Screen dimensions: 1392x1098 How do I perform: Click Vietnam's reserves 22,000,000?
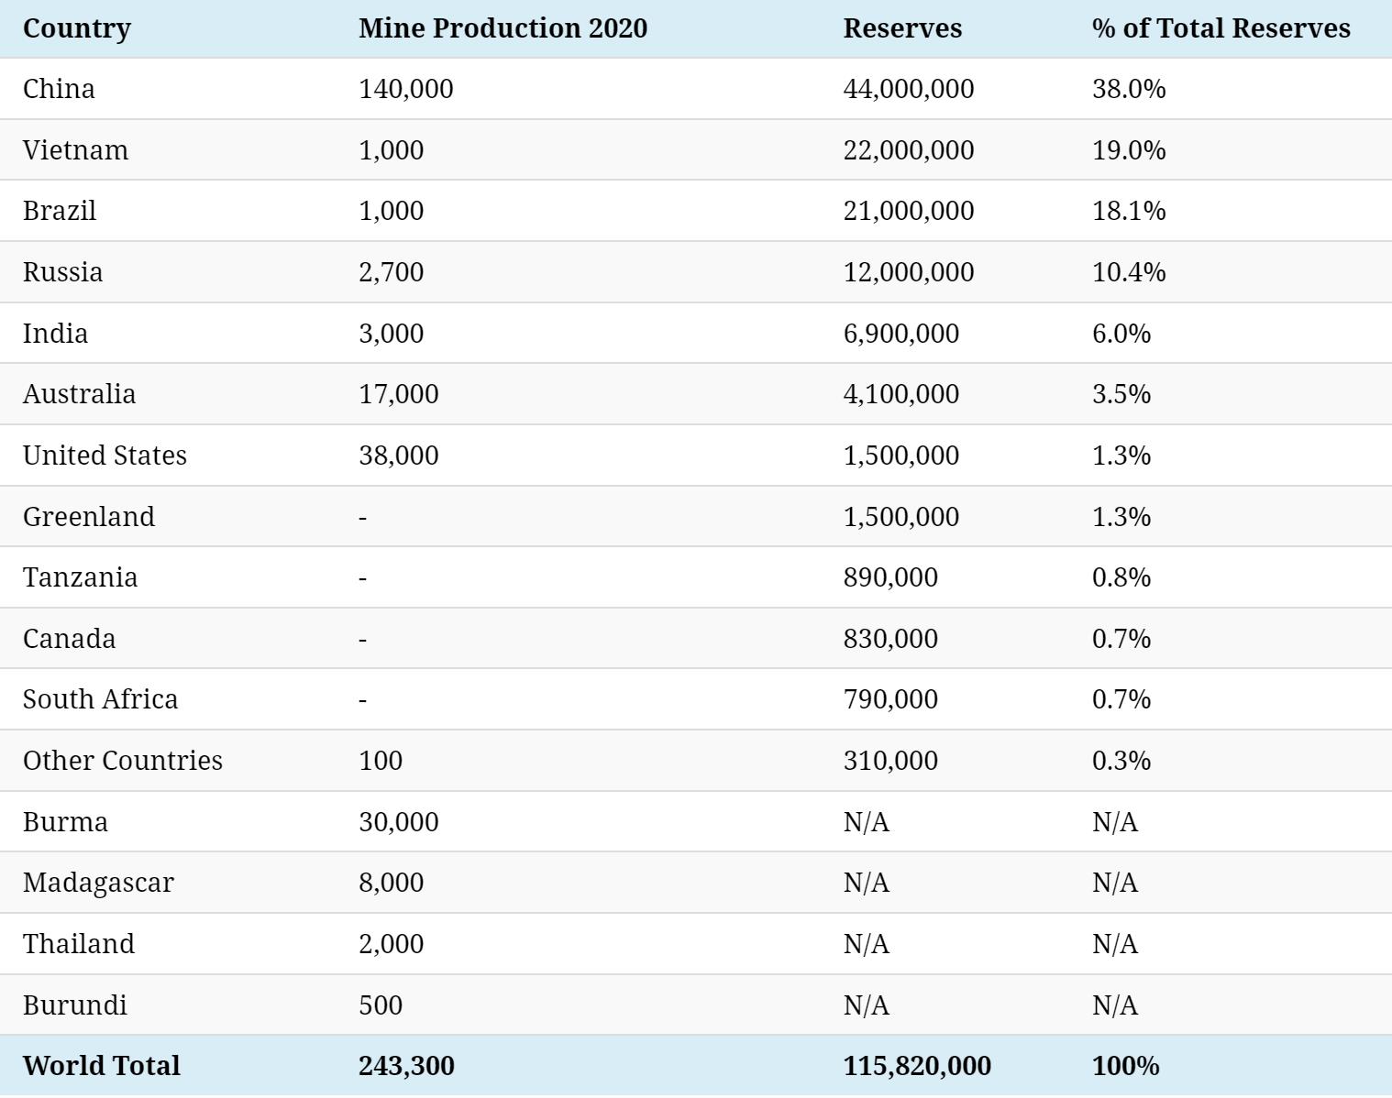click(909, 150)
